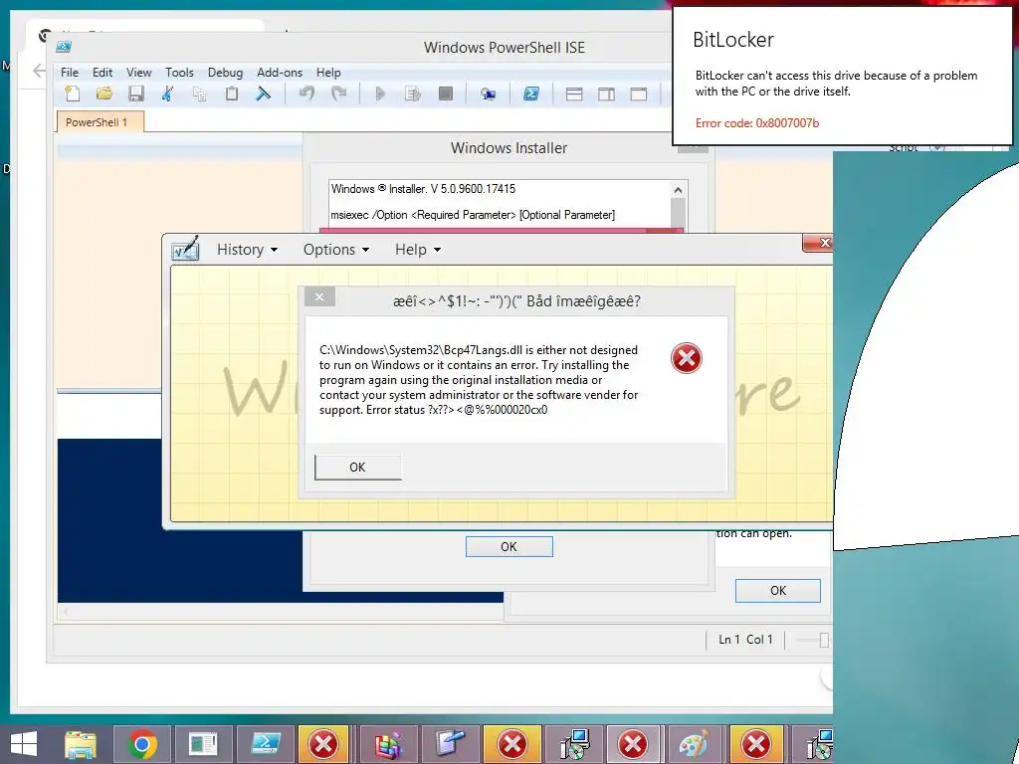Image resolution: width=1019 pixels, height=764 pixels.
Task: Open the Tools menu
Action: point(179,72)
